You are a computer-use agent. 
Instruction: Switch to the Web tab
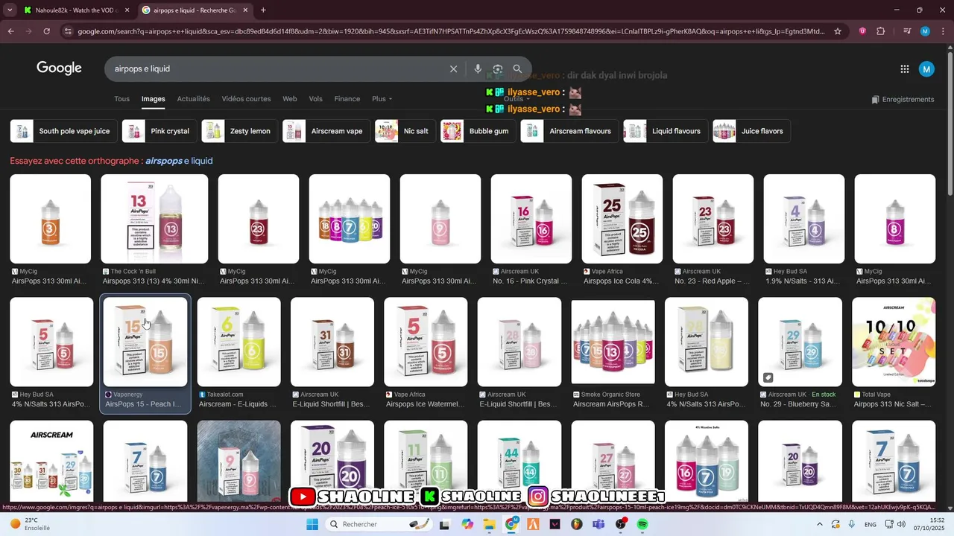[290, 99]
